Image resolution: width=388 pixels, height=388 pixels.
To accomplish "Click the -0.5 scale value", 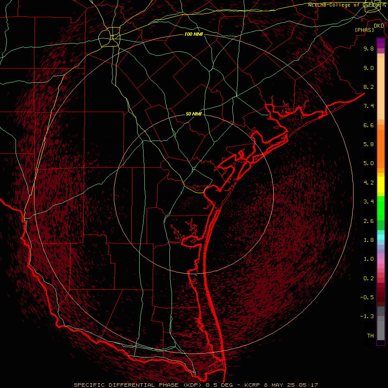I will [x=367, y=297].
